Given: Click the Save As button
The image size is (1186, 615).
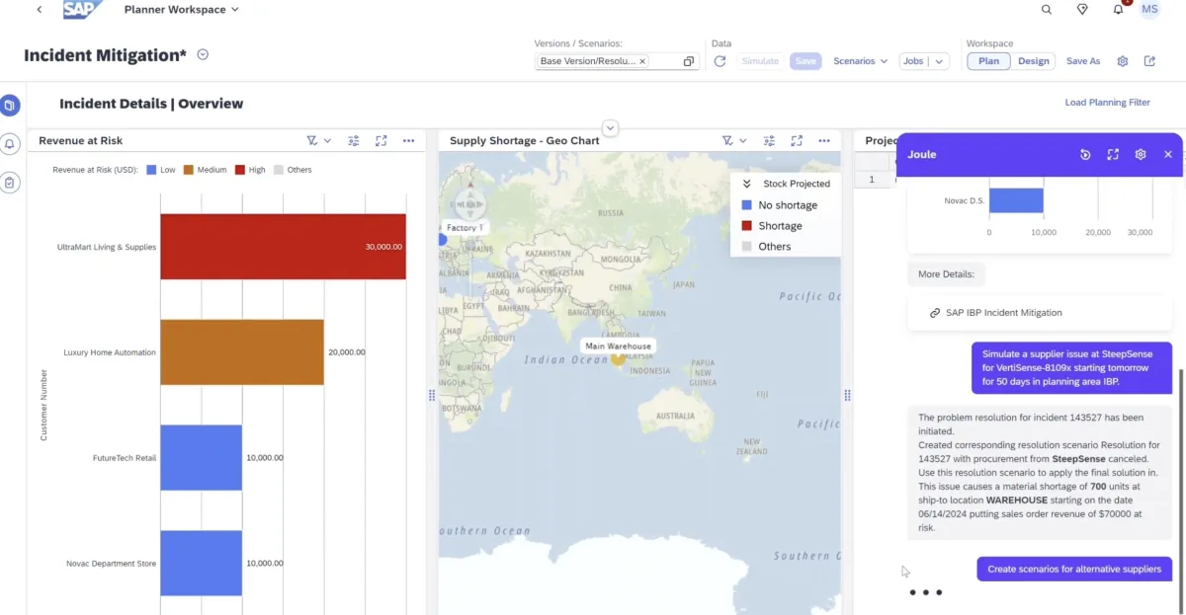Looking at the screenshot, I should (1083, 61).
